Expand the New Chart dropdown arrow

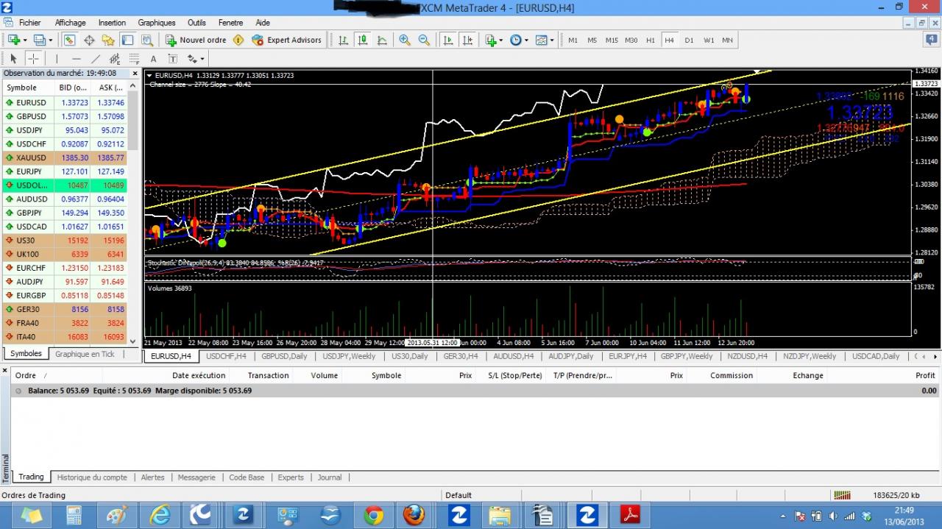[x=24, y=40]
